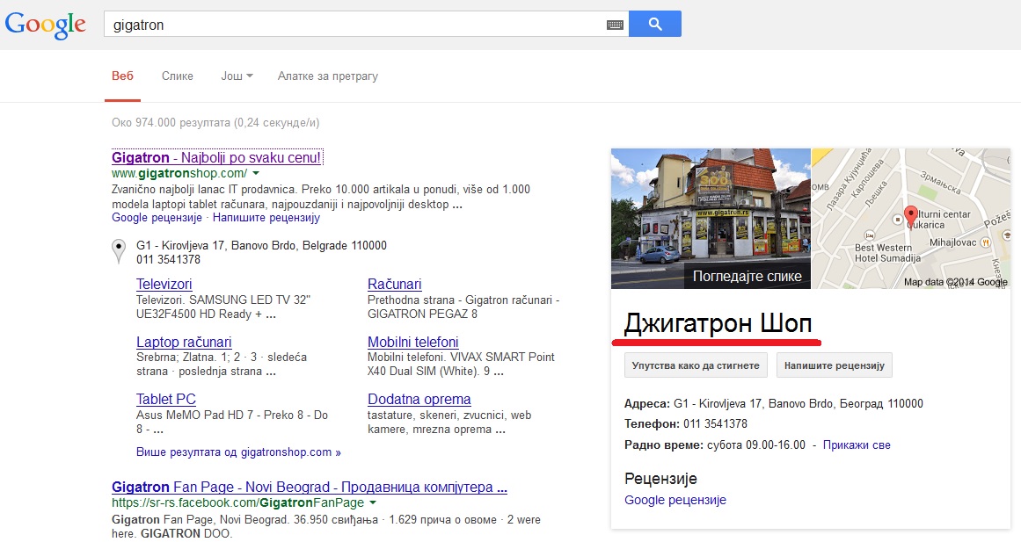Click the Рецензије heading in panel
This screenshot has width=1021, height=542.
[660, 479]
